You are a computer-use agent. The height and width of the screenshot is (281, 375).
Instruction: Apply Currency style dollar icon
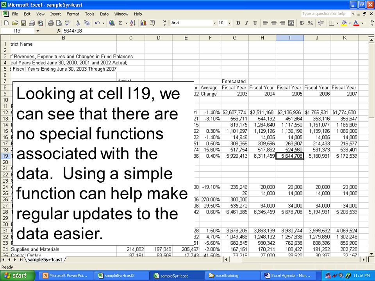(302, 23)
